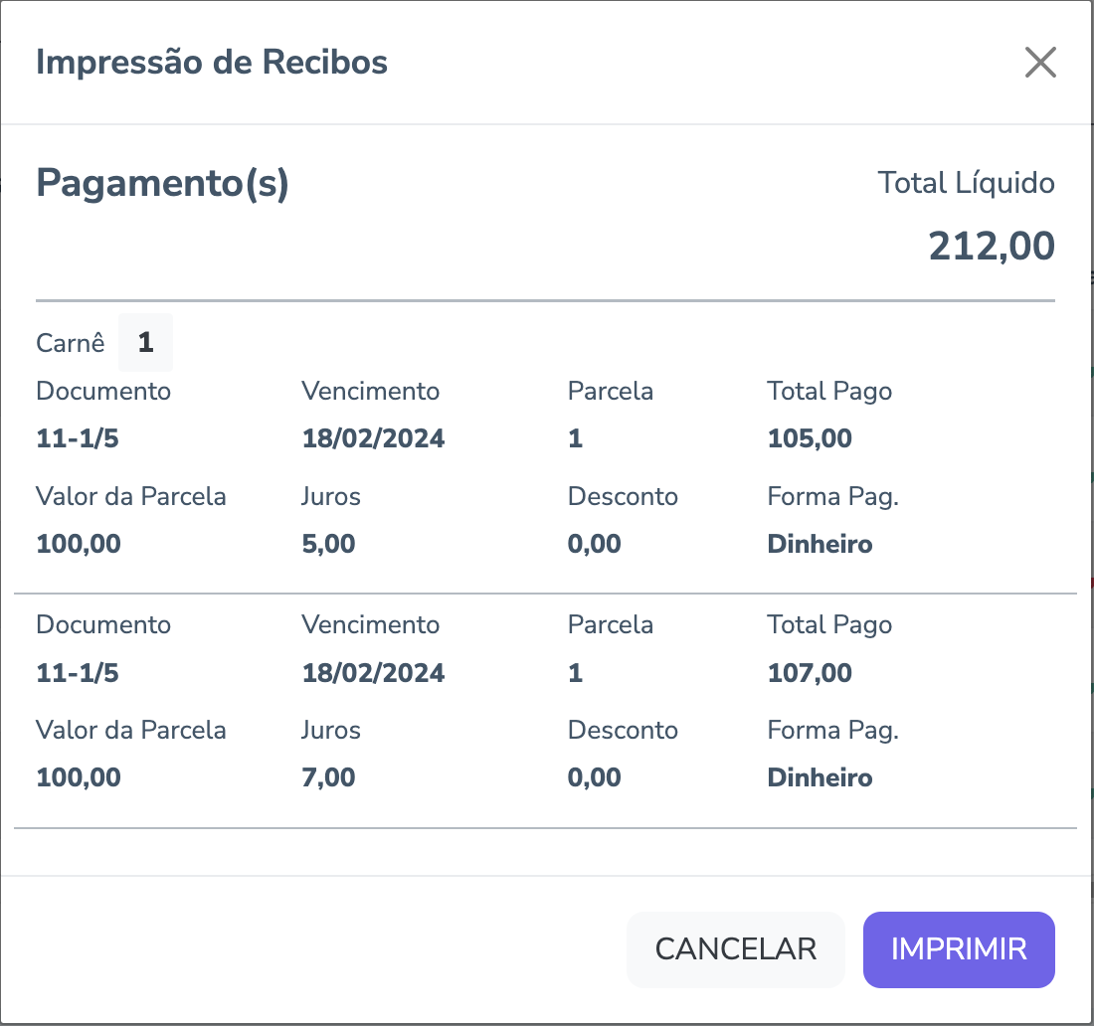Screen dimensions: 1094x1026
Task: Click Dinheiro in the first payment
Action: click(x=820, y=544)
